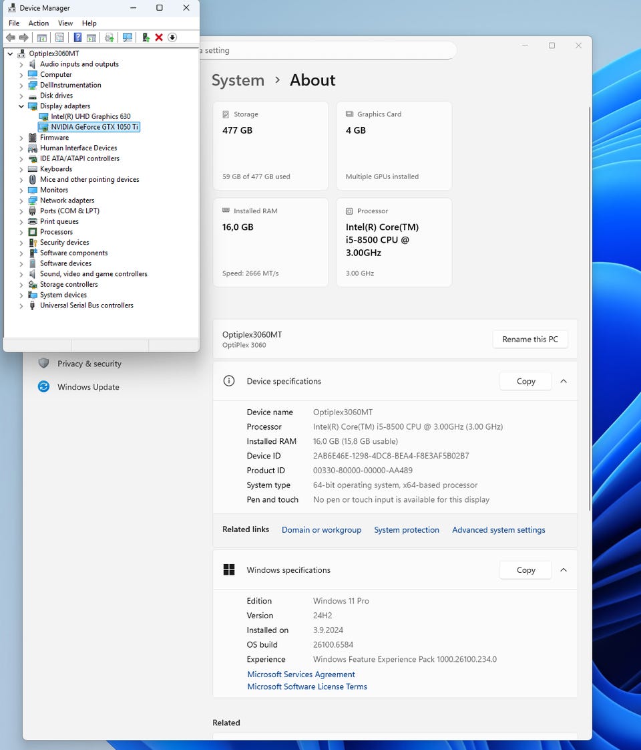The width and height of the screenshot is (641, 750).
Task: Click the Rename this PC button
Action: 529,339
